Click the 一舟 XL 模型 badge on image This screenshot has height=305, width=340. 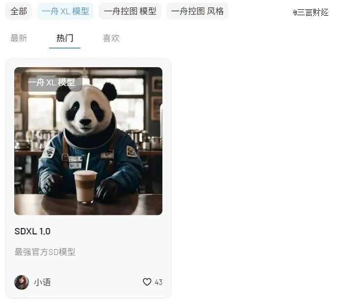pyautogui.click(x=52, y=82)
